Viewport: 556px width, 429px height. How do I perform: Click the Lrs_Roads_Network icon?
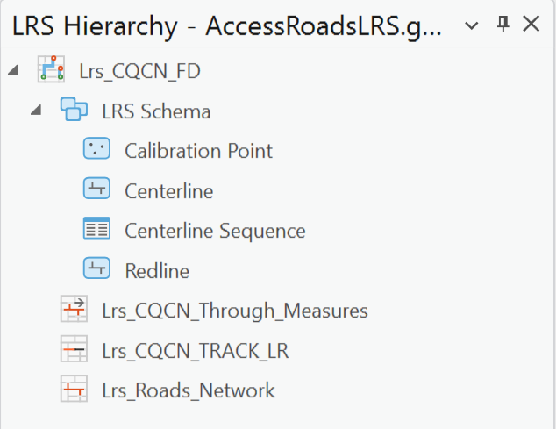tap(74, 390)
